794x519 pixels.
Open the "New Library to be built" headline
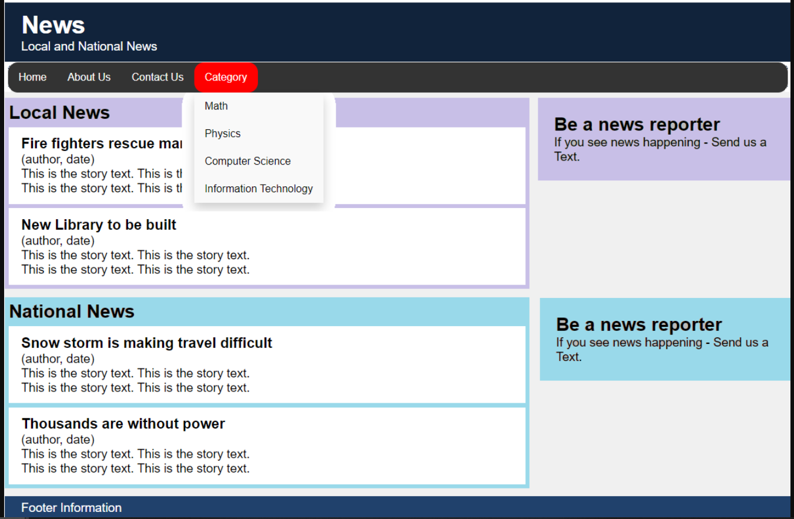coord(99,225)
